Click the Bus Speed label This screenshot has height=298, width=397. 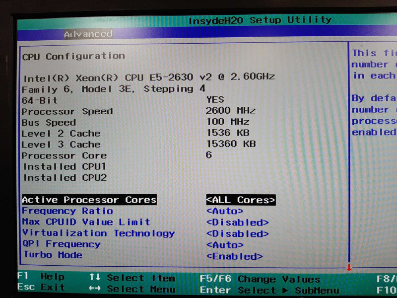(x=49, y=122)
